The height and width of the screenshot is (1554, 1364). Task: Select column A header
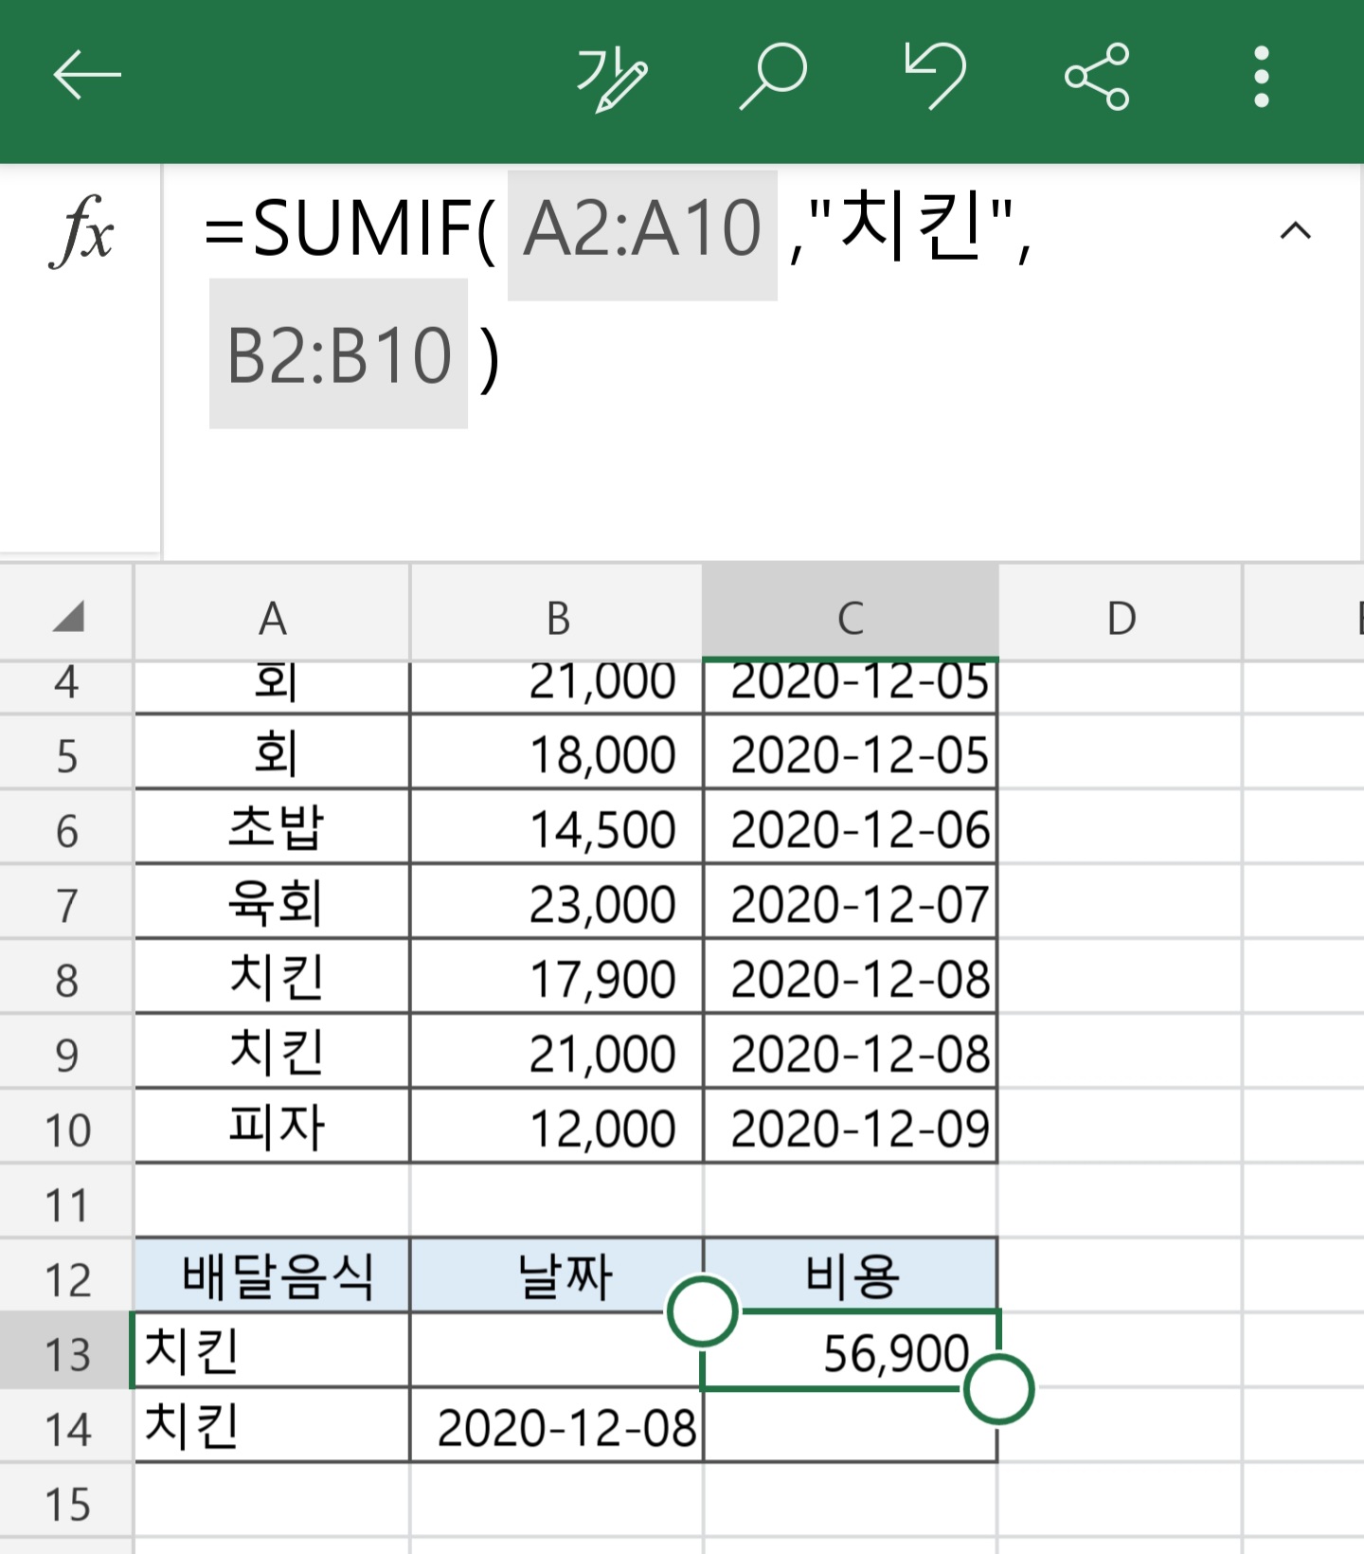tap(272, 614)
